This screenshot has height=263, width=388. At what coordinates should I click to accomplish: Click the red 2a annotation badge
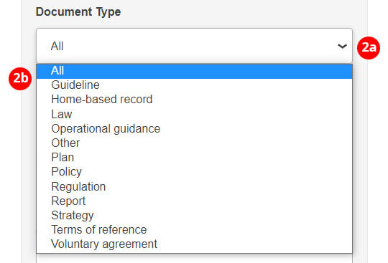[x=369, y=47]
